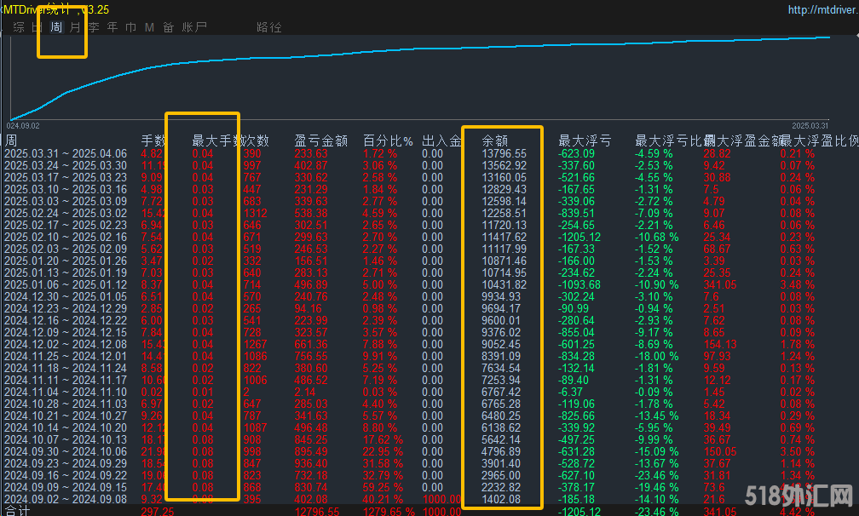Switch to the 综 summary tab
The image size is (859, 516).
click(x=19, y=26)
